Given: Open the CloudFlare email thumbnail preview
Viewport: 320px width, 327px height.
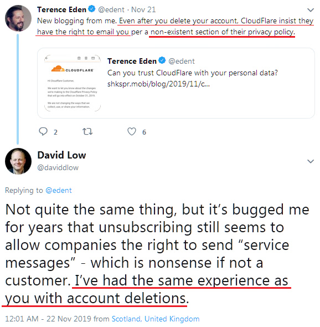Looking at the screenshot, I should coord(73,83).
